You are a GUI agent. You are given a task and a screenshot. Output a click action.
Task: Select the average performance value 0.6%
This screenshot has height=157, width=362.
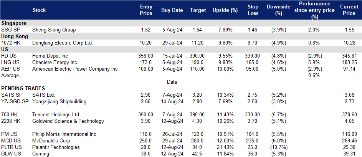point(314,75)
